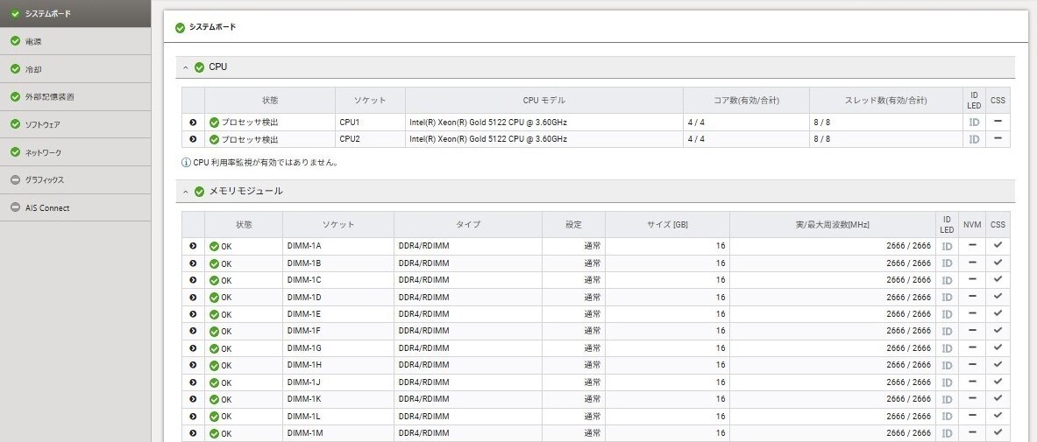Collapse the CPU section

click(186, 67)
